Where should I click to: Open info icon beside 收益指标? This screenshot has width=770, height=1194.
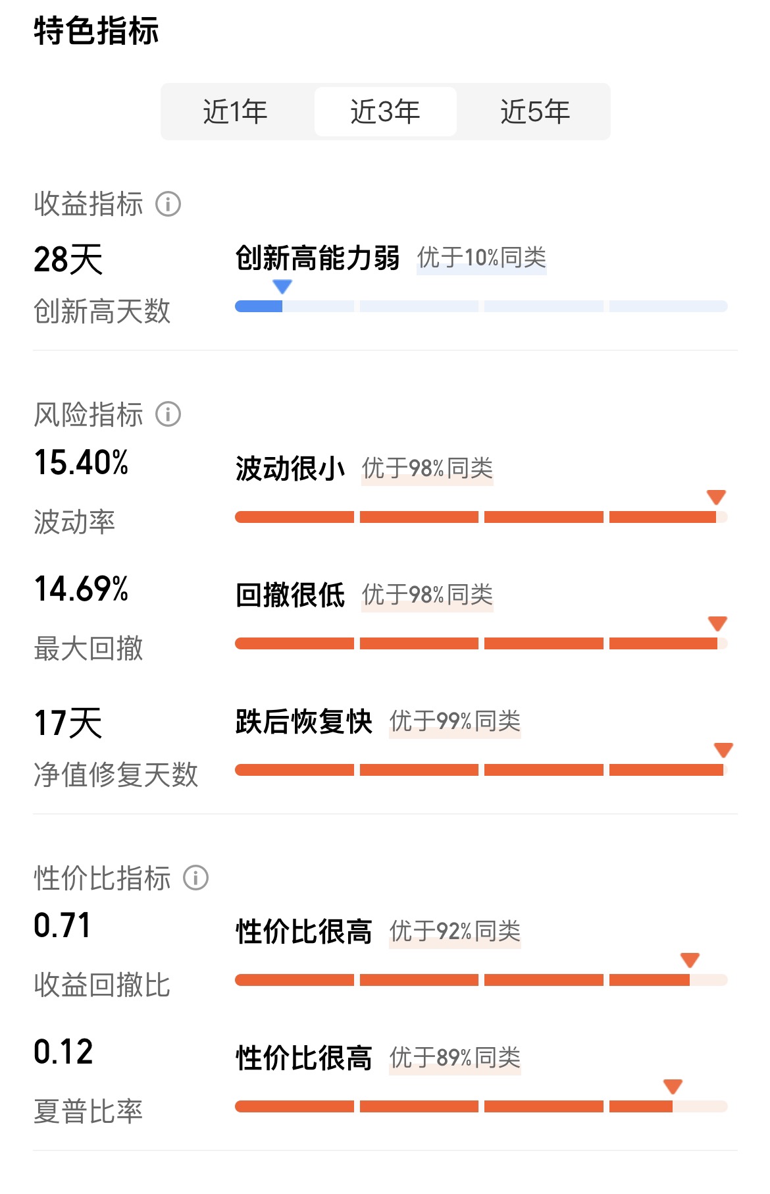tap(168, 204)
